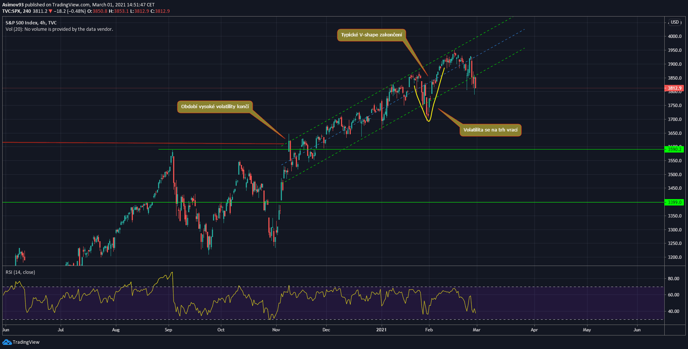Click the 2021 label on time axis
688x349 pixels.
pos(381,330)
